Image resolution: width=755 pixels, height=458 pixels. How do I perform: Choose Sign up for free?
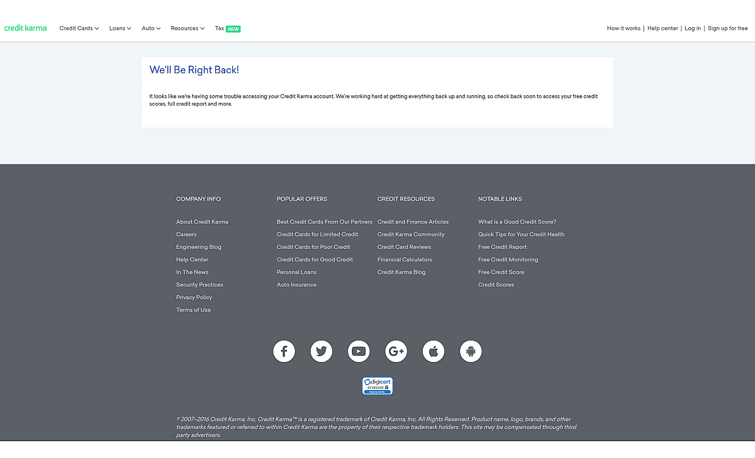click(x=728, y=28)
